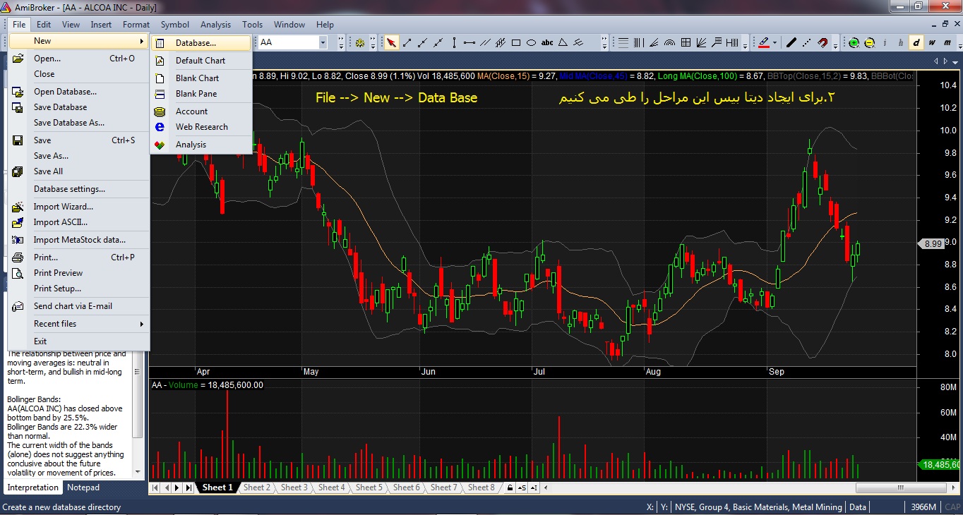Select the abc text tool
The height and width of the screenshot is (515, 963).
click(547, 42)
